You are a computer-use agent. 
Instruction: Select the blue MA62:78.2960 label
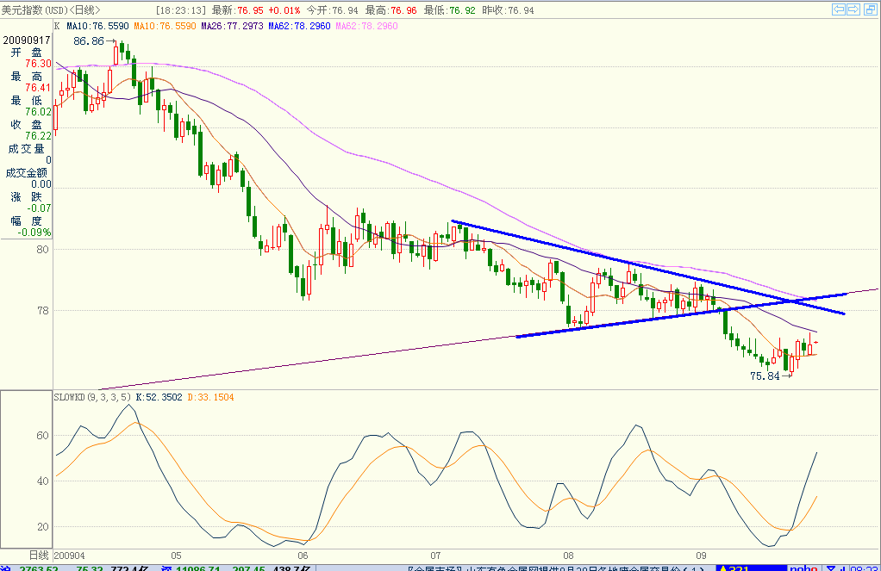pyautogui.click(x=299, y=26)
